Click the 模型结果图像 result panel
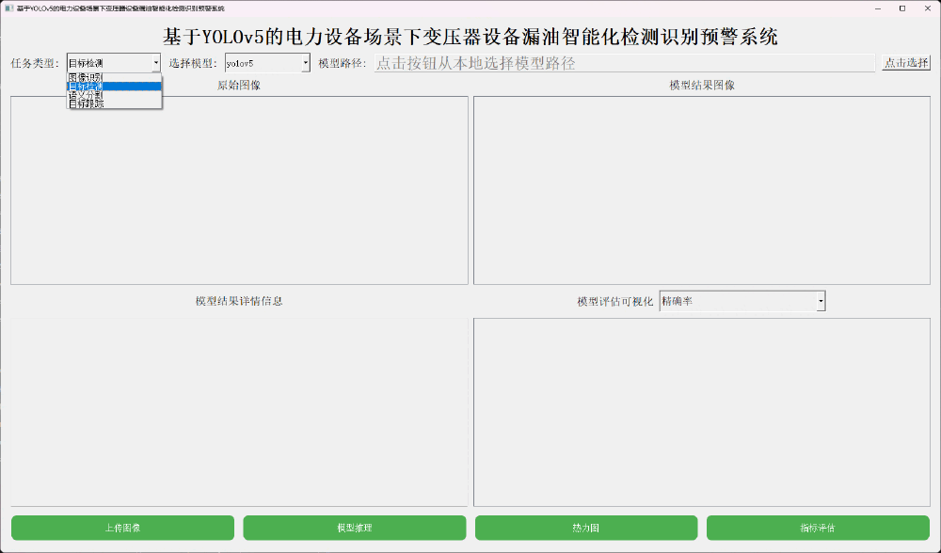 point(701,188)
